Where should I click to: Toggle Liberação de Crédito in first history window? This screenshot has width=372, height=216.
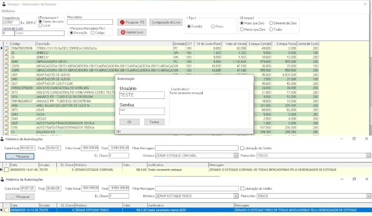point(242,148)
